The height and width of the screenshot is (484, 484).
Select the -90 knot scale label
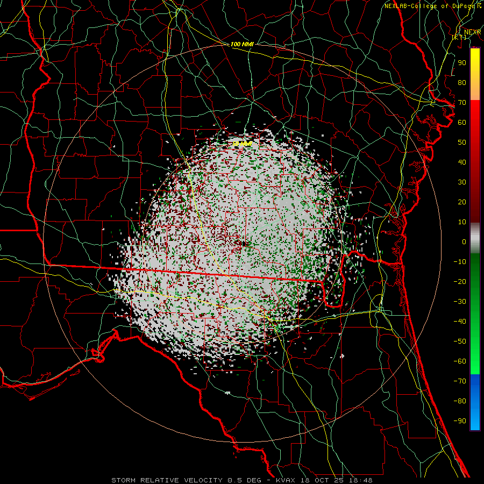[x=460, y=421]
